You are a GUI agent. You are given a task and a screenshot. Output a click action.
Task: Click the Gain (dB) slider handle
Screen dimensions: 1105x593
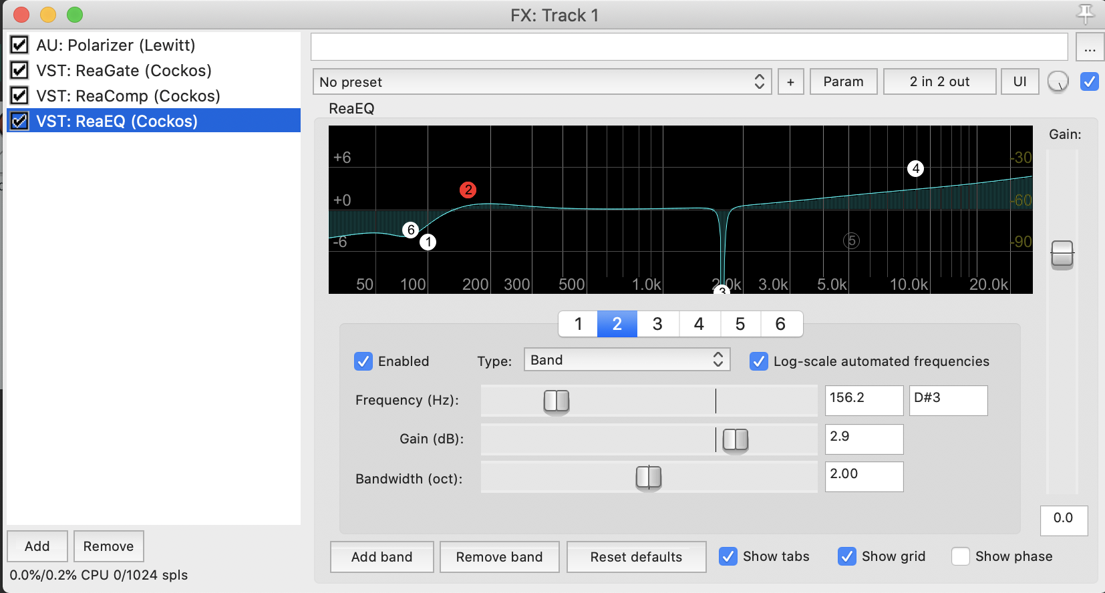point(736,439)
